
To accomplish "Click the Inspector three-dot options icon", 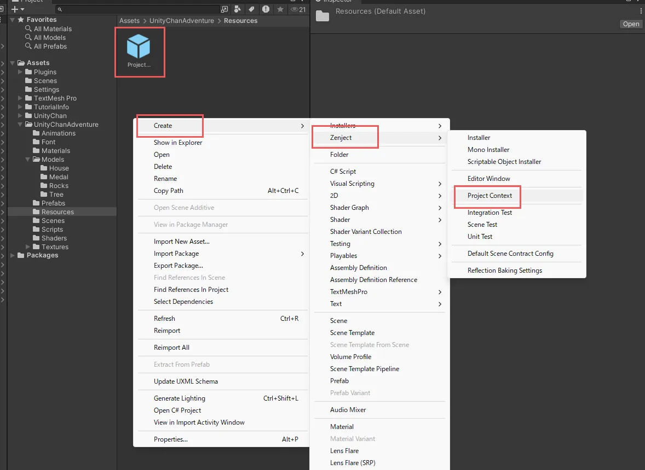I will [641, 11].
